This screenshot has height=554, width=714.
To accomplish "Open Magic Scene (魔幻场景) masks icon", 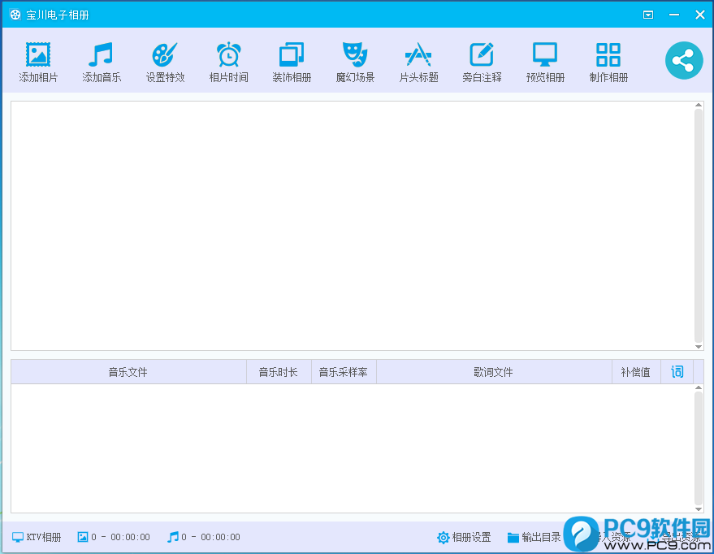I will [355, 55].
